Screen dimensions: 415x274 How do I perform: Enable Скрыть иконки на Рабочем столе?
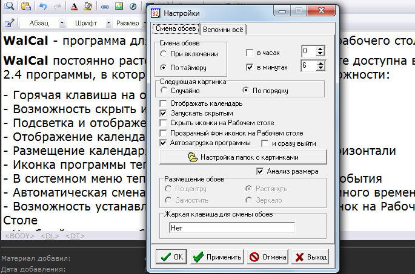pyautogui.click(x=164, y=123)
